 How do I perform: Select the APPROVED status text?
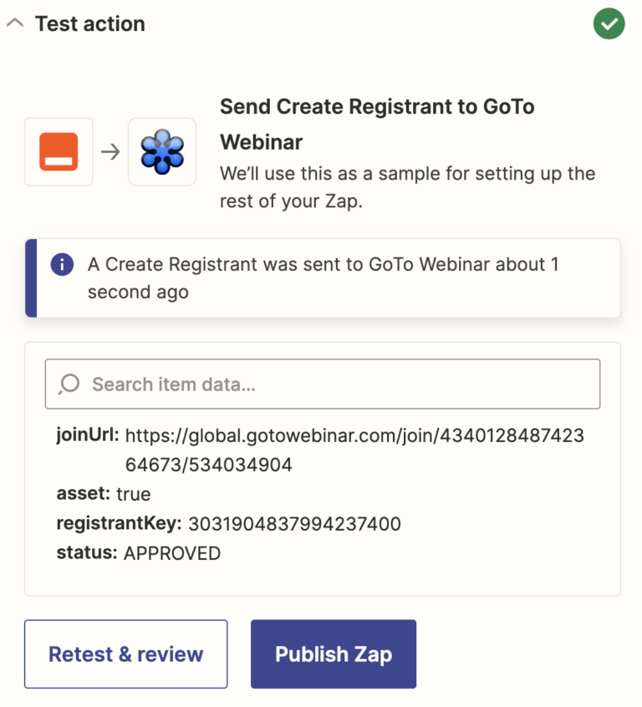174,552
